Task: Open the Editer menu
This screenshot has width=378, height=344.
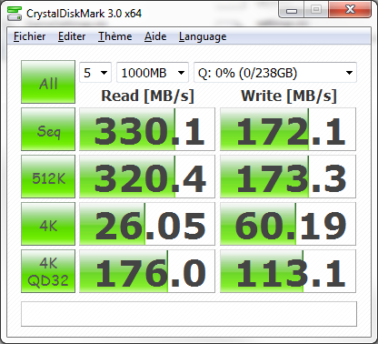Action: 72,36
